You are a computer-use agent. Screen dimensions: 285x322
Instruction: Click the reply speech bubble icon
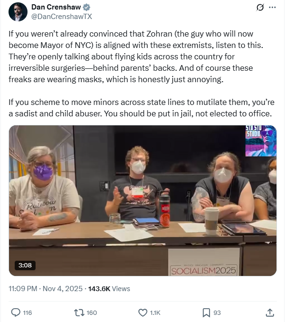pyautogui.click(x=16, y=313)
